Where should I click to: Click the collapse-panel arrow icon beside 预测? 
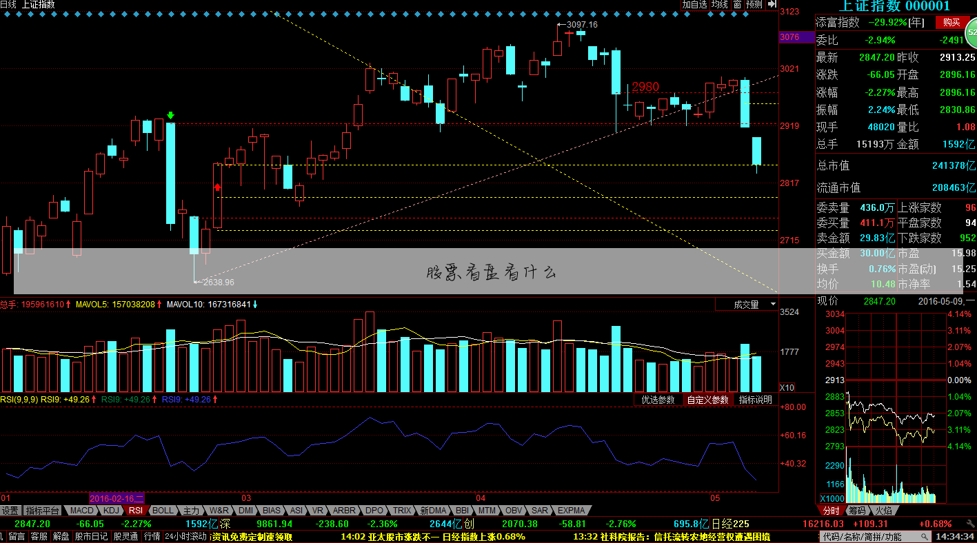click(x=772, y=4)
